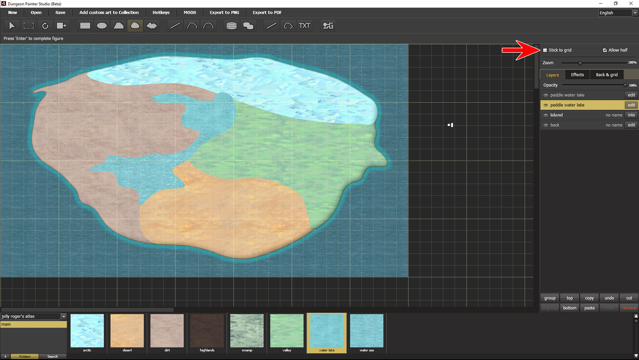
Task: Click the undo button
Action: (609, 298)
